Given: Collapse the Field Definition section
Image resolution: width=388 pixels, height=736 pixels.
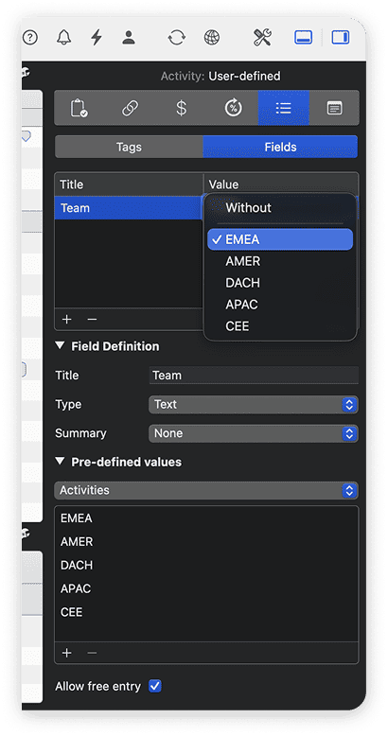Looking at the screenshot, I should (x=60, y=346).
